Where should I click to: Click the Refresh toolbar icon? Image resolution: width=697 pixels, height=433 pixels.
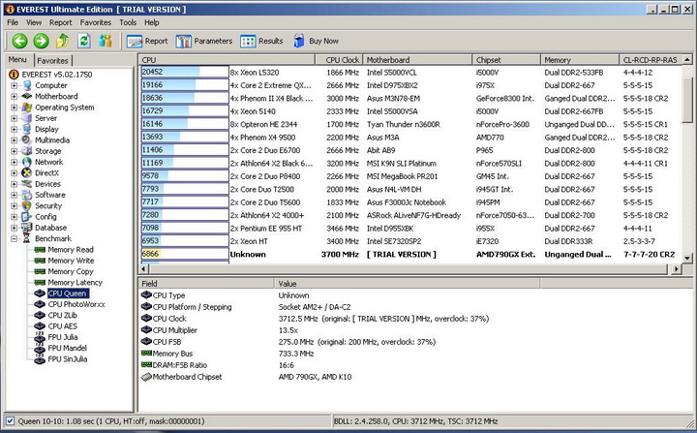click(x=84, y=41)
